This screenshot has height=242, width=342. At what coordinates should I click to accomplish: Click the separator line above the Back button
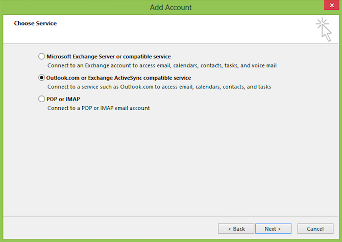click(171, 216)
